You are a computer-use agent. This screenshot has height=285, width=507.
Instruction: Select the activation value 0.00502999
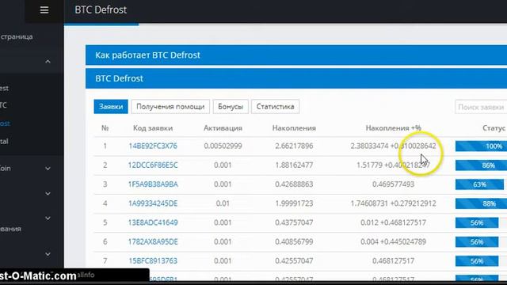pyautogui.click(x=223, y=146)
